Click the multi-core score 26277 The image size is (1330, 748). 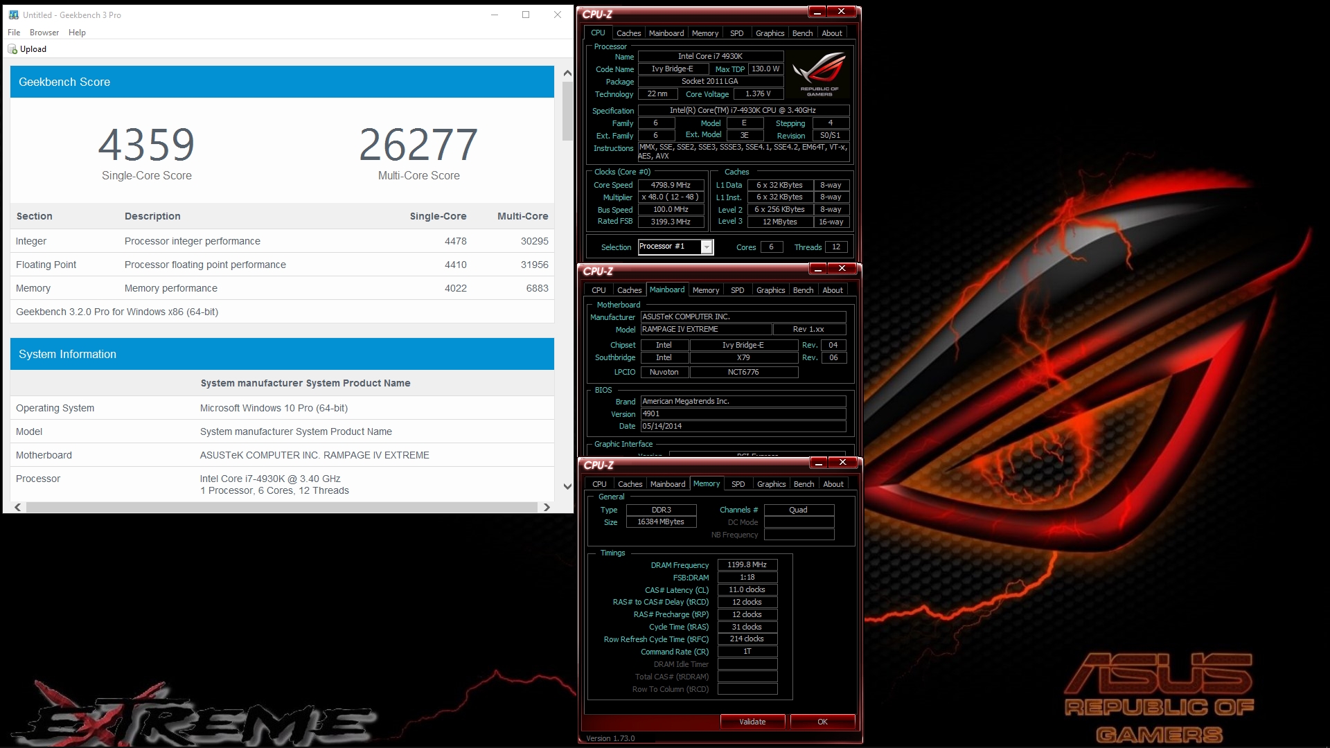click(418, 145)
